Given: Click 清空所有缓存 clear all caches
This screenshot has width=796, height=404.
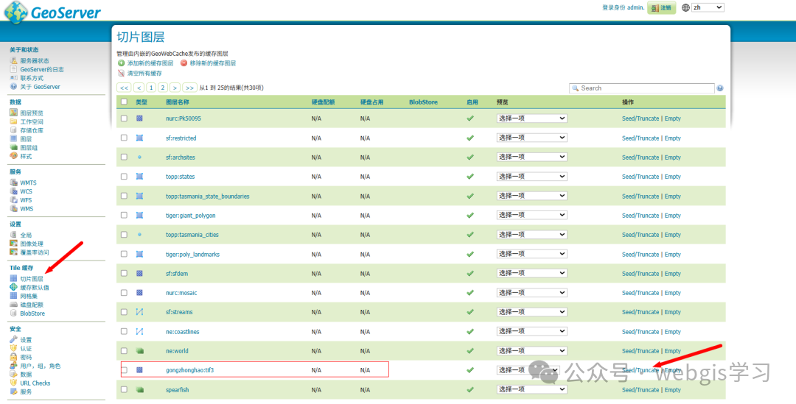Looking at the screenshot, I should (x=144, y=74).
